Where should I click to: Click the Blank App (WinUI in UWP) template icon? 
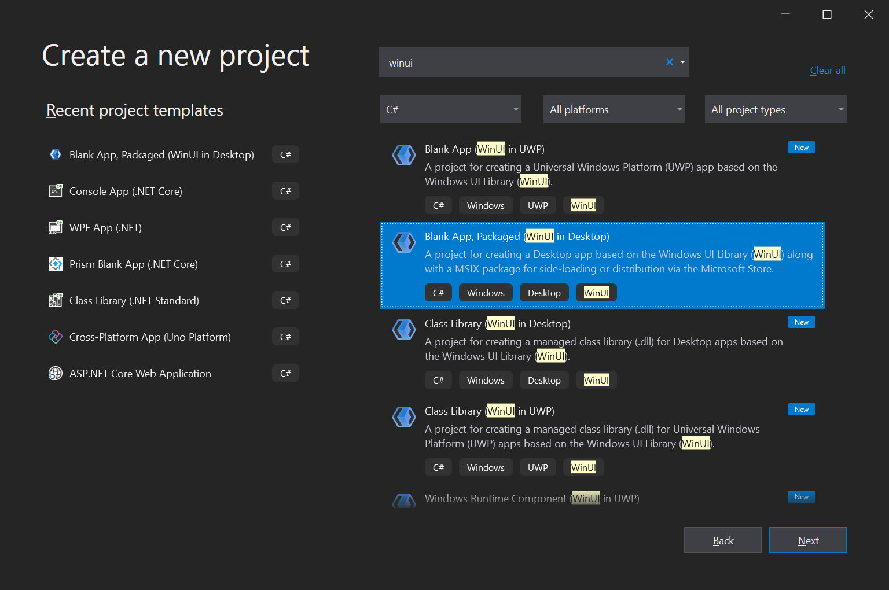point(404,155)
